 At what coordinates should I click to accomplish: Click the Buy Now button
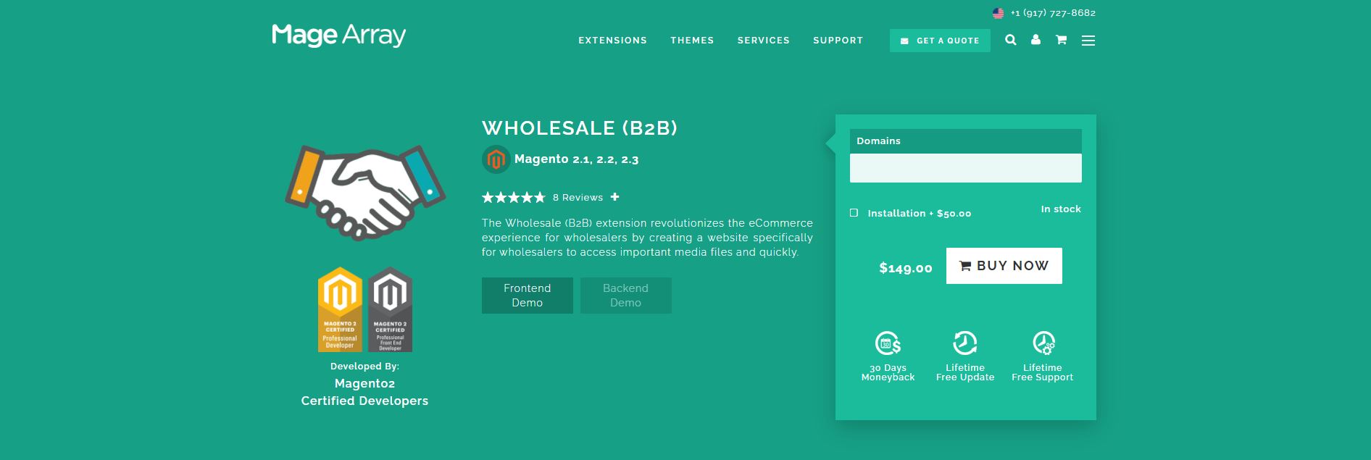pos(1004,266)
